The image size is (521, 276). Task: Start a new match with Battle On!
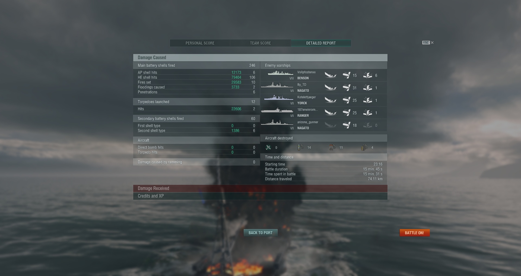[x=414, y=233]
